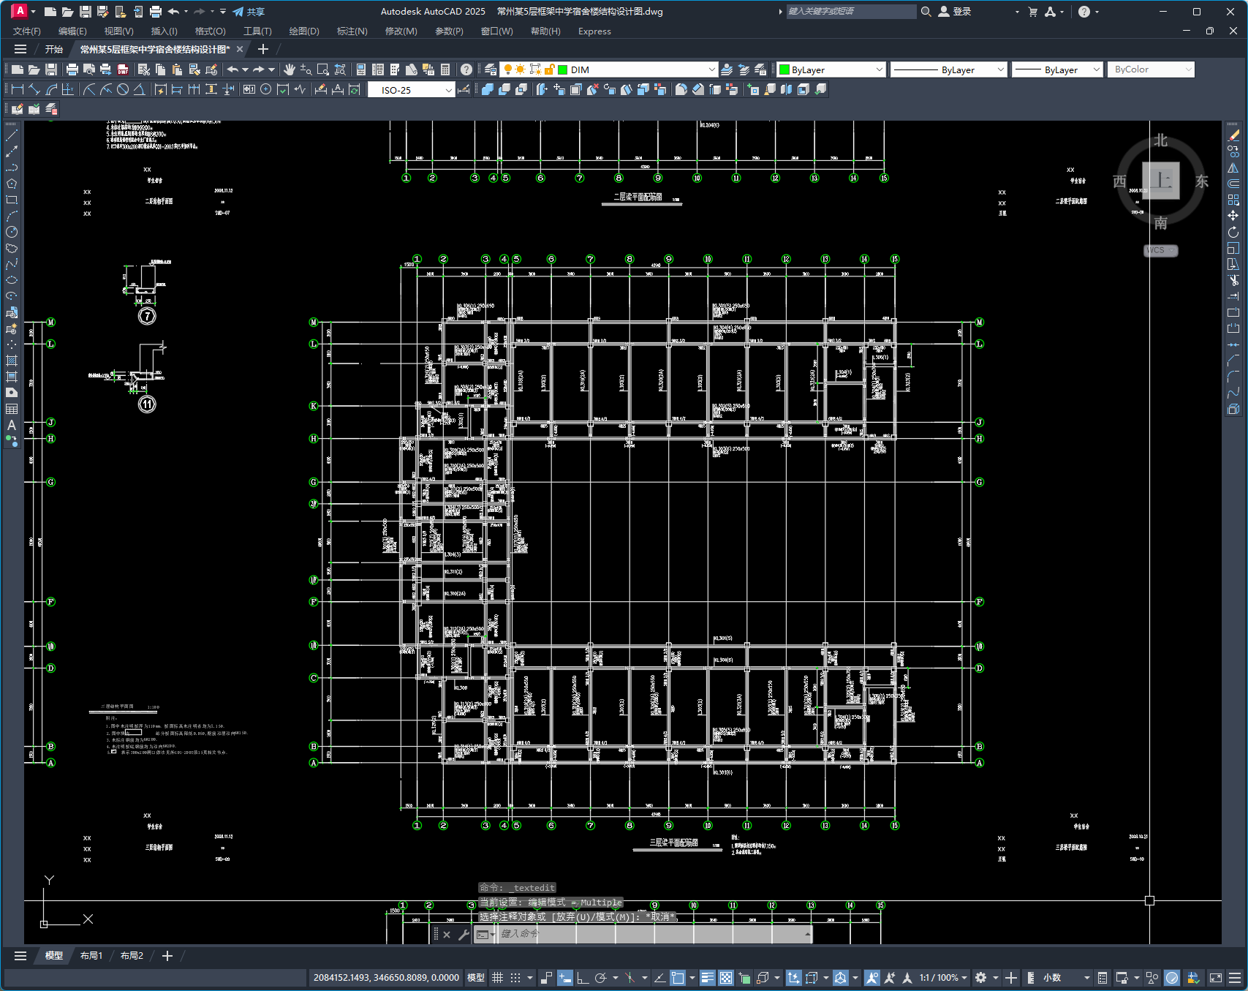Click the Clean Screen icon in status bar
This screenshot has width=1248, height=991.
point(1216,978)
